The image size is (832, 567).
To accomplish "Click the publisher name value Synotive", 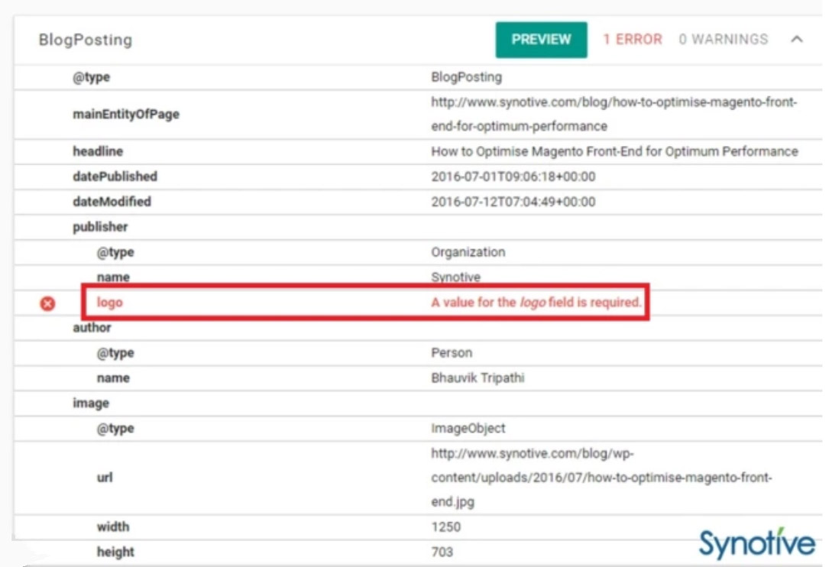I will (x=455, y=277).
